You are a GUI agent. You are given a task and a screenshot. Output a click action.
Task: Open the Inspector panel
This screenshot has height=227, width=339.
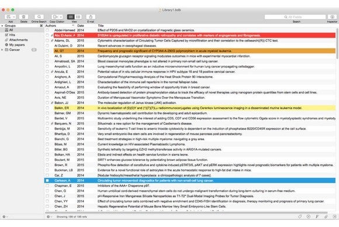[x=332, y=17]
